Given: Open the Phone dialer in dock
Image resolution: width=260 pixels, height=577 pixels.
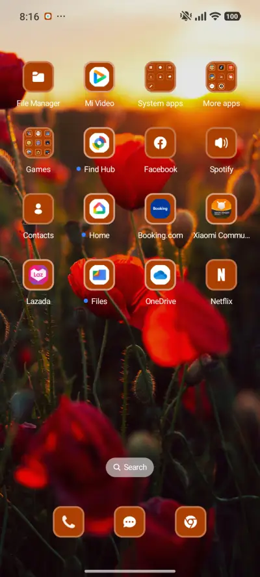Looking at the screenshot, I should point(68,522).
